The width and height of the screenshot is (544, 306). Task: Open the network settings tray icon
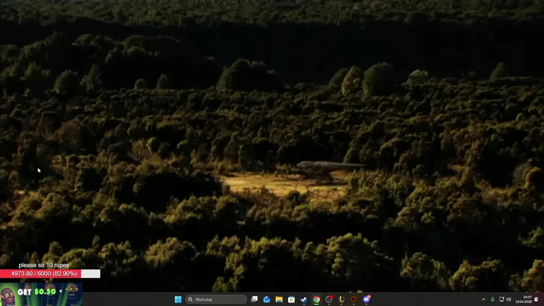(501, 299)
